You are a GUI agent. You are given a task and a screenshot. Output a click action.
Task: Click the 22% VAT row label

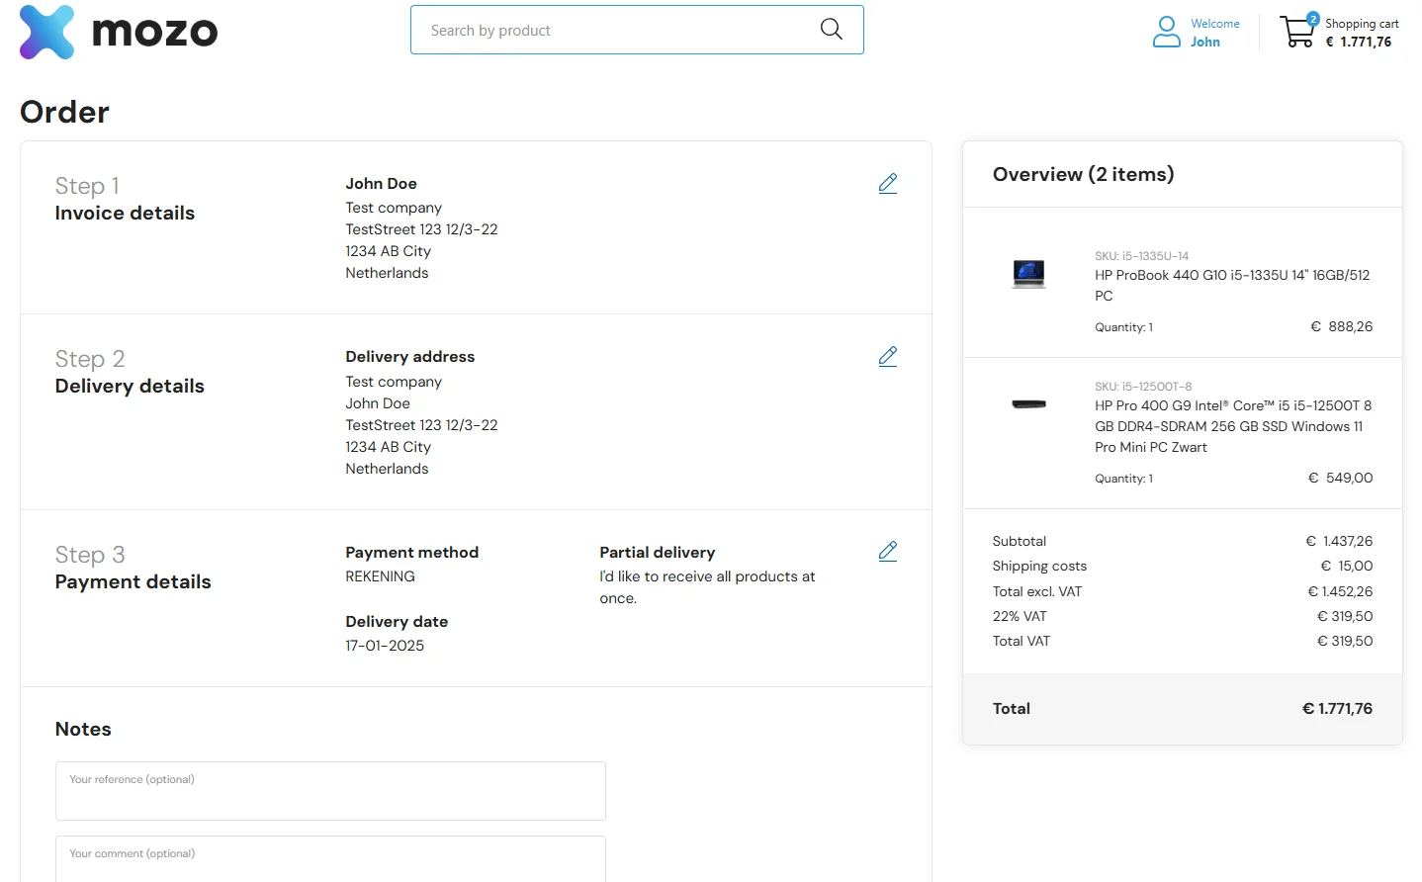pos(1020,616)
